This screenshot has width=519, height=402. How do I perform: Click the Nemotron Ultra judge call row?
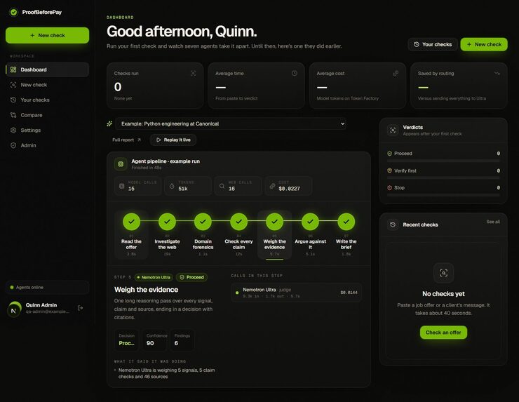click(297, 293)
